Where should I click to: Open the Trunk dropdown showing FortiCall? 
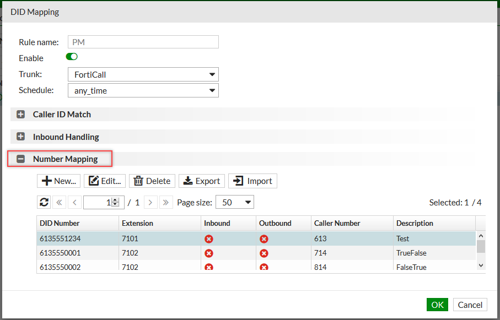pyautogui.click(x=143, y=74)
